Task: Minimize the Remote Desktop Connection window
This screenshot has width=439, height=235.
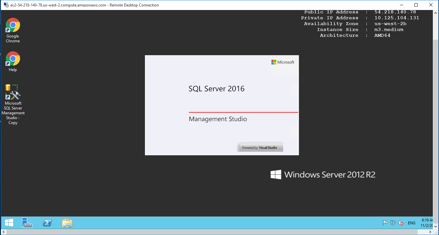Action: [401, 5]
